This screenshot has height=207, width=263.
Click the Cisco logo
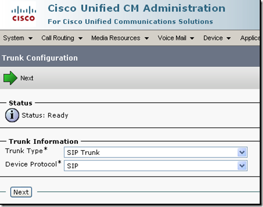pyautogui.click(x=24, y=14)
